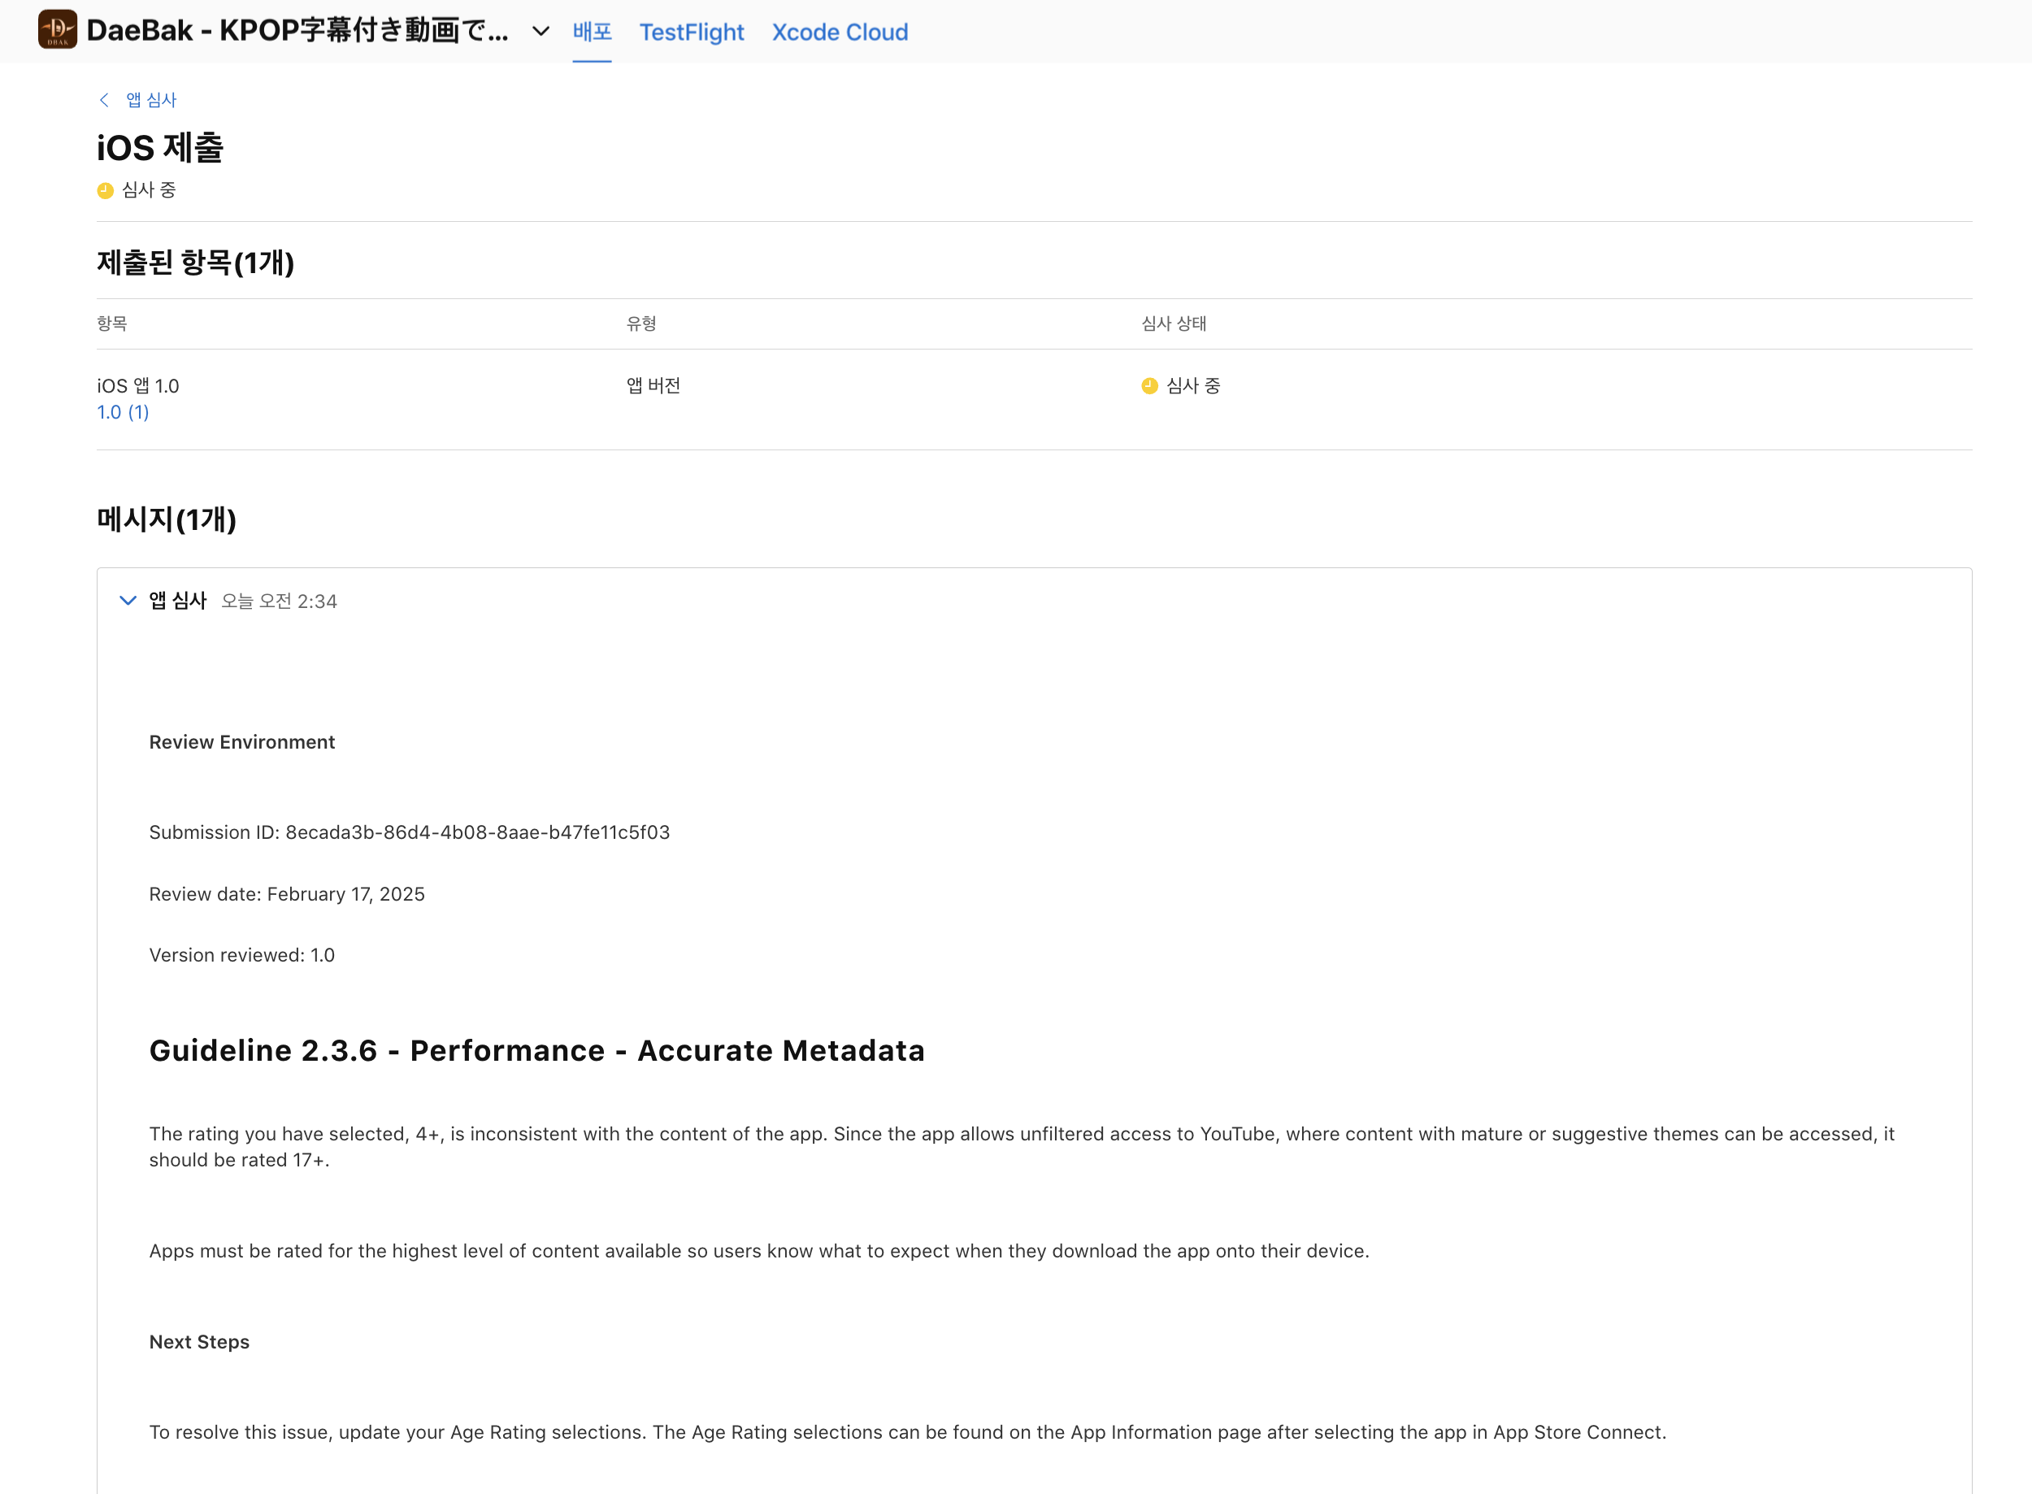Click the iOS 앱 1.0 item cell
Screen dimensions: 2032x1494
point(138,386)
